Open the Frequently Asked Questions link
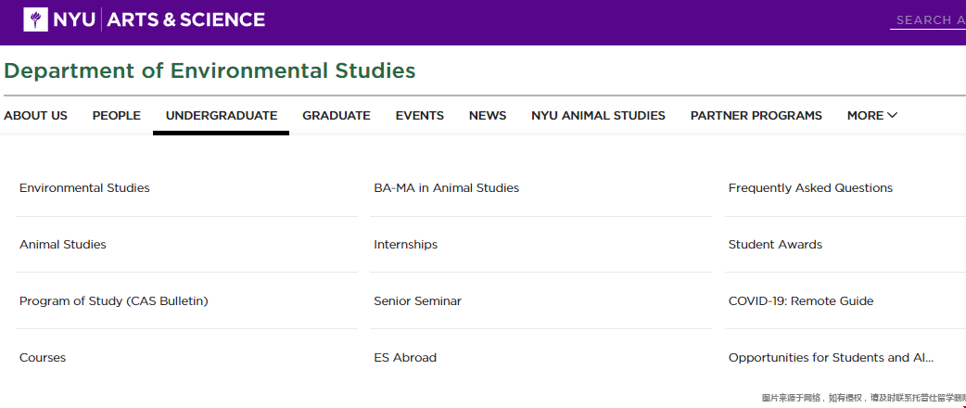Viewport: 966px width, 408px height. [x=810, y=188]
